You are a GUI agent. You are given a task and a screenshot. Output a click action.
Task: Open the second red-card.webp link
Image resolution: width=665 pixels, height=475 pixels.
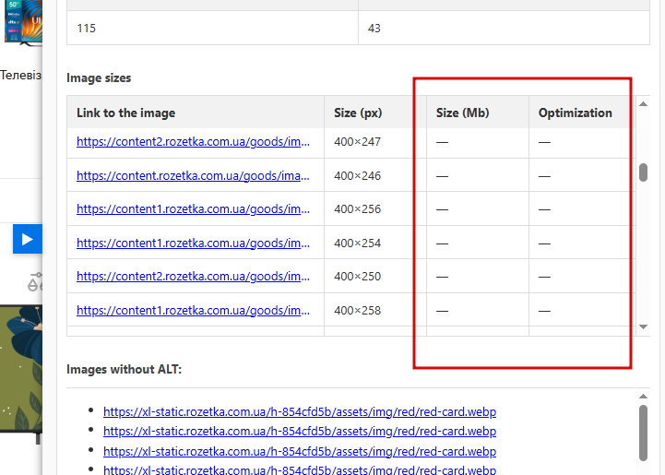pos(300,432)
